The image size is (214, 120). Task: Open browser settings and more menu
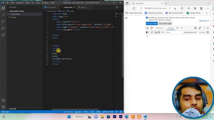(208, 8)
